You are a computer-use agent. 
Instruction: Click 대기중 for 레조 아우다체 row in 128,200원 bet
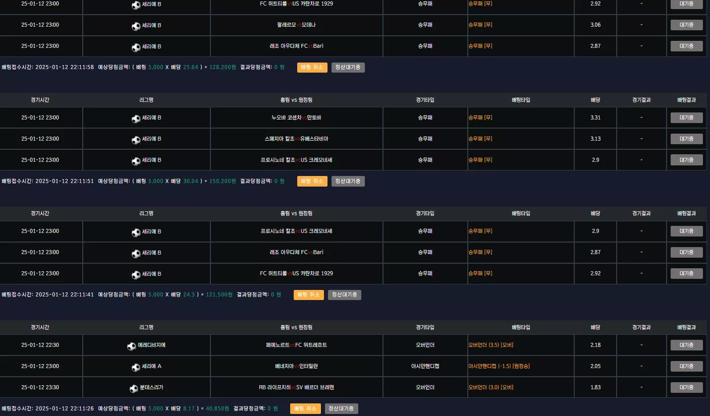686,46
